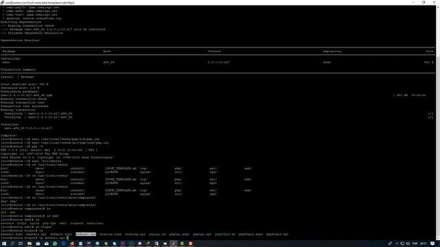This screenshot has height=247, width=440.
Task: Open Firefox from the taskbar
Action: (x=71, y=244)
